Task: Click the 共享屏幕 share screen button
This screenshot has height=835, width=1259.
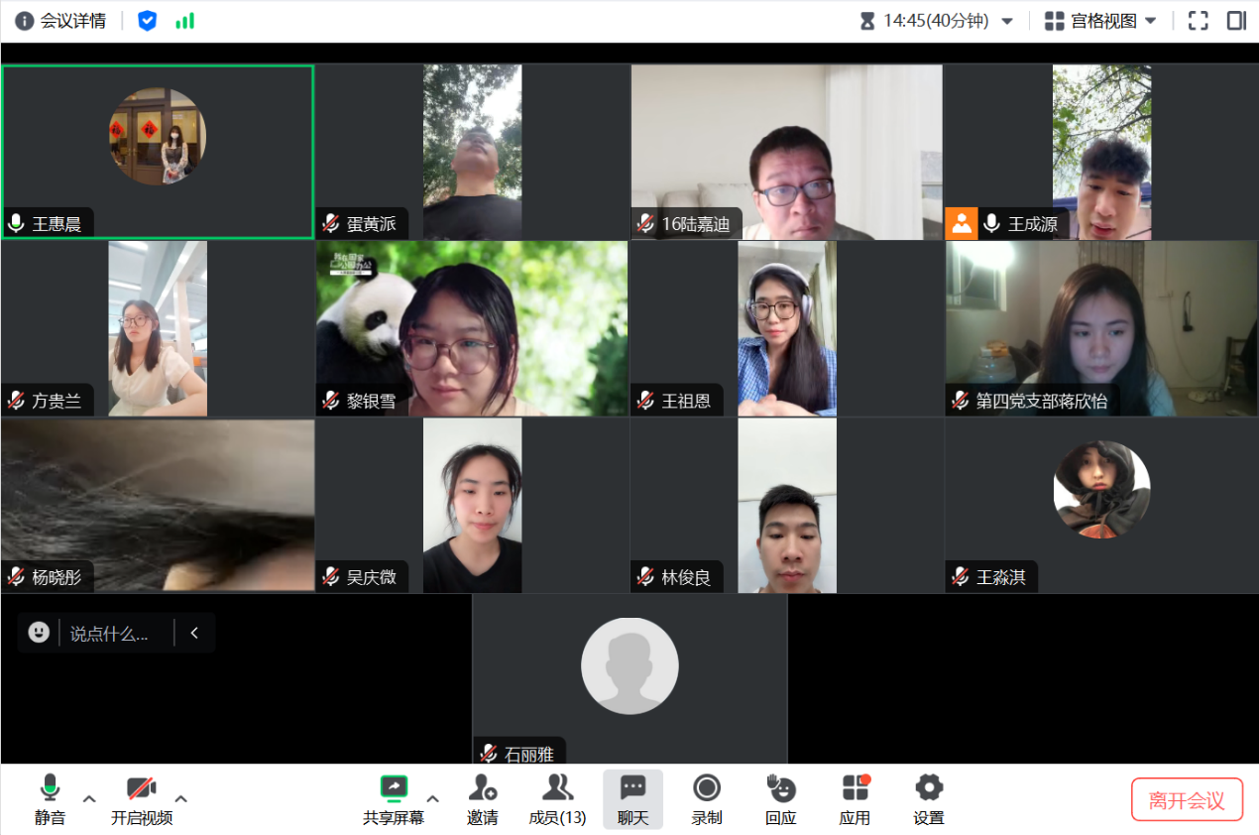Action: click(x=394, y=798)
